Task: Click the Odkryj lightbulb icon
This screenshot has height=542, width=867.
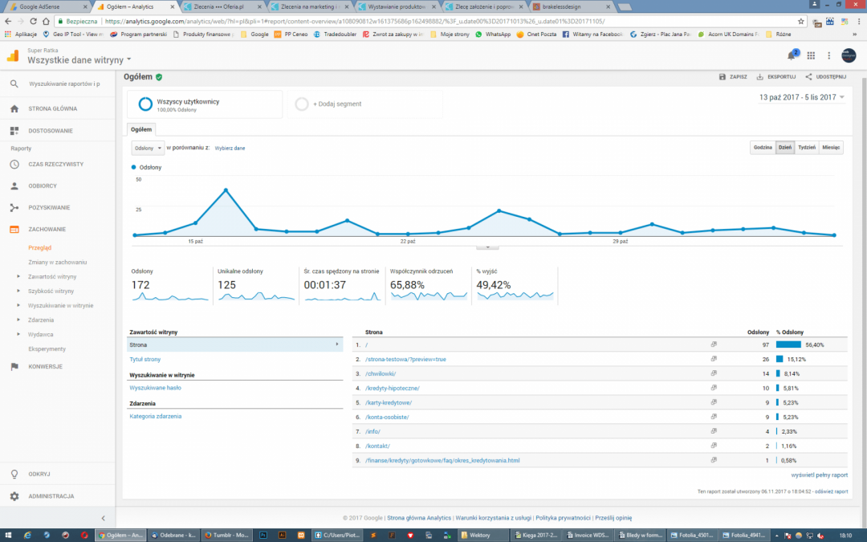Action: coord(14,474)
